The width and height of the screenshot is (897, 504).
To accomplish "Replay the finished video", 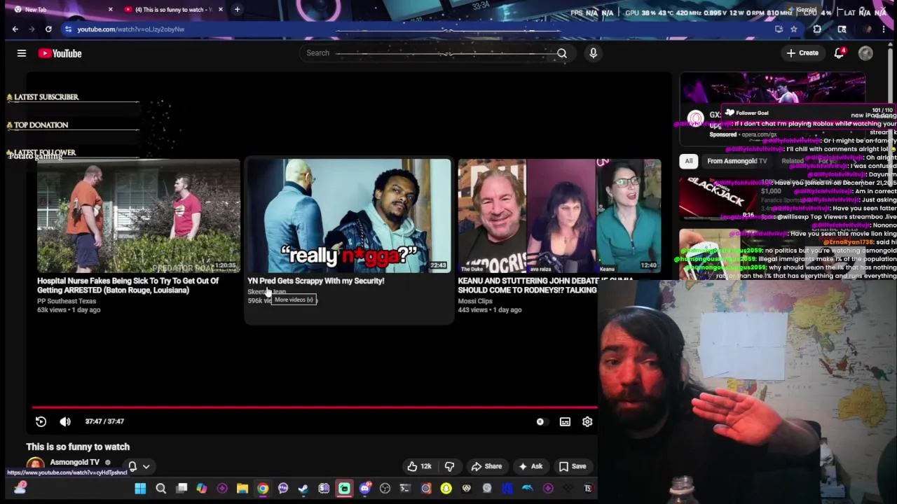I will click(41, 421).
